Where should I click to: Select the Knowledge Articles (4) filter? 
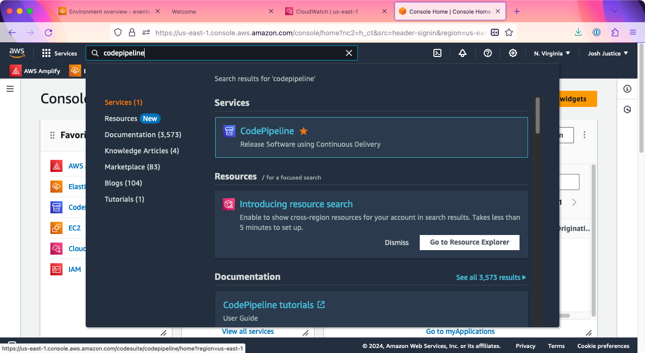(142, 151)
